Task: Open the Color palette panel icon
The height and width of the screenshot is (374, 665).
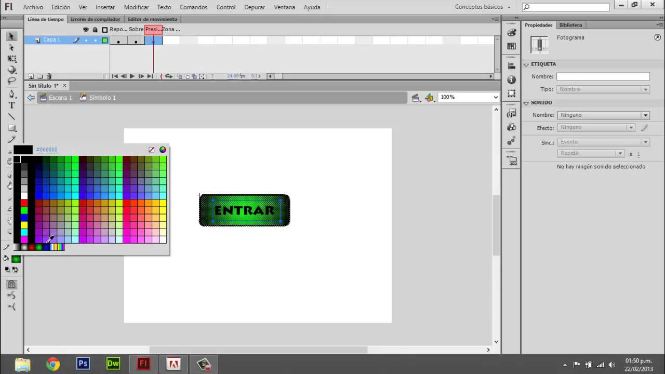Action: (x=512, y=33)
